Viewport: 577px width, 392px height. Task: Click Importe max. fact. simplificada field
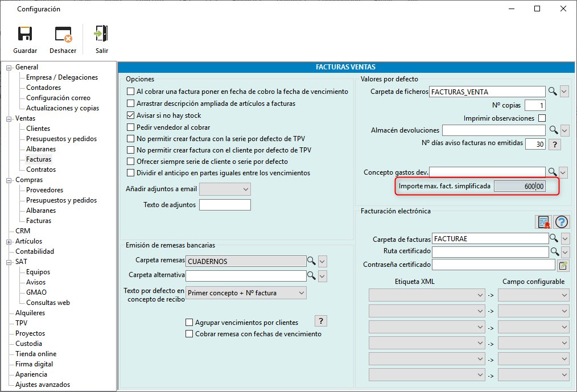[x=519, y=186]
